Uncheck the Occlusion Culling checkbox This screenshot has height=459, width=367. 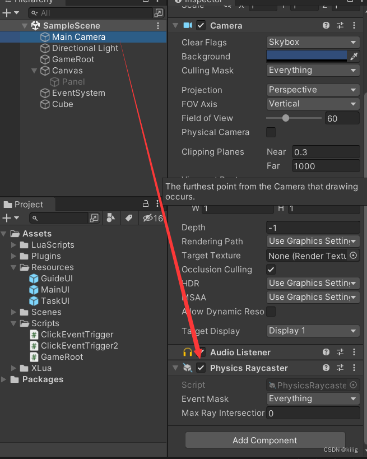tap(271, 270)
